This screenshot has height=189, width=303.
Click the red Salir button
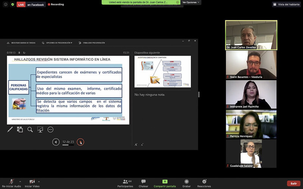pos(293,183)
